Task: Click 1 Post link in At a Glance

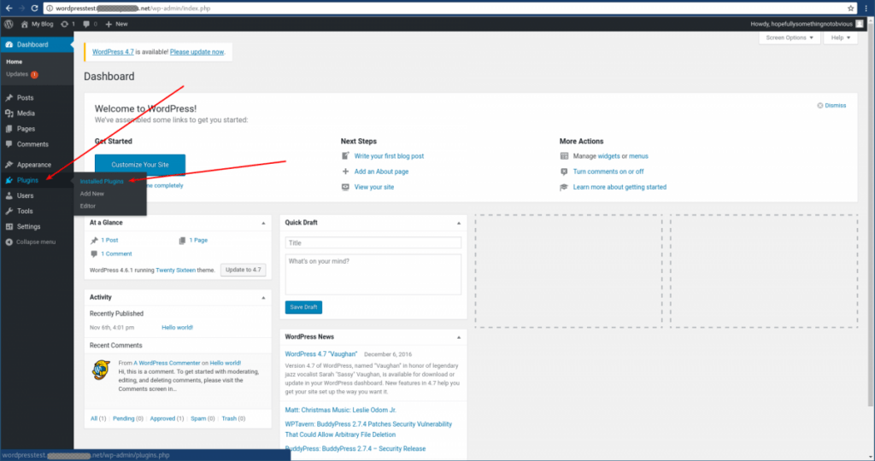Action: (x=109, y=240)
